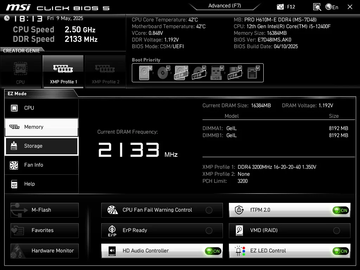Click the Fan Info fan icon

click(14, 165)
